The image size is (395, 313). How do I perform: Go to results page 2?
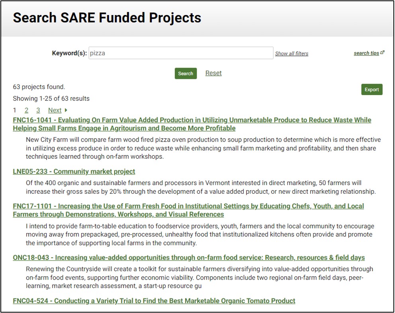click(26, 110)
